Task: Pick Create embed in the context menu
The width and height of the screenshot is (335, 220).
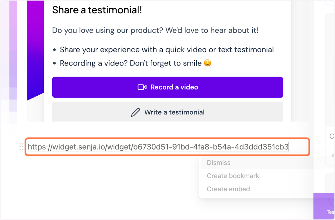Action: 228,189
